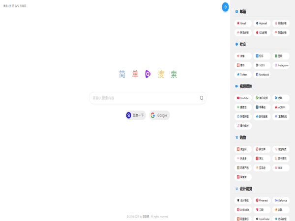295x221 pixels.
Task: Open the Pinterest shortcut
Action: point(263,200)
